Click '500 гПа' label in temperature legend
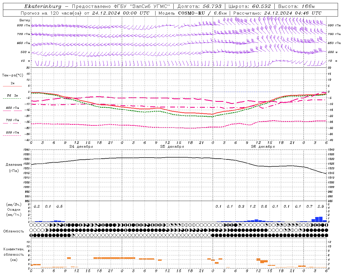Viewport: 342px width, 273px height. (13, 133)
